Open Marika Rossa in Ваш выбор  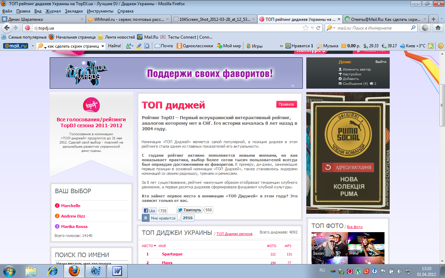(74, 227)
